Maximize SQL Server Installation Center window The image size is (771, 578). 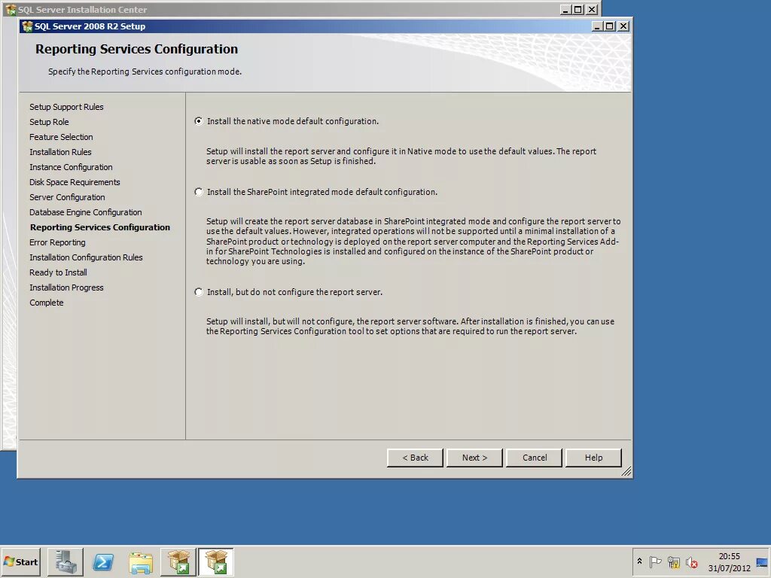(578, 9)
